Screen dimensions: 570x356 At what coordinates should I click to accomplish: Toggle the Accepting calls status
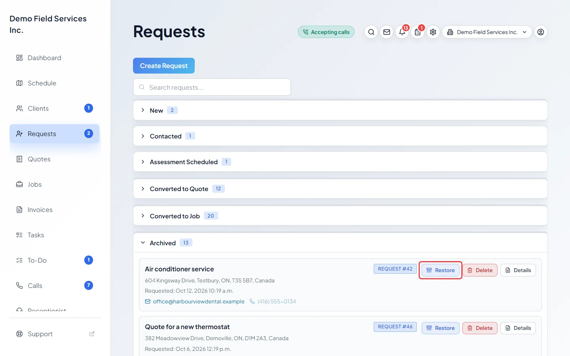[x=326, y=32]
